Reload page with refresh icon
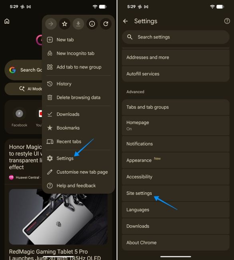Screen dimensions: 234x260 (x=106, y=24)
